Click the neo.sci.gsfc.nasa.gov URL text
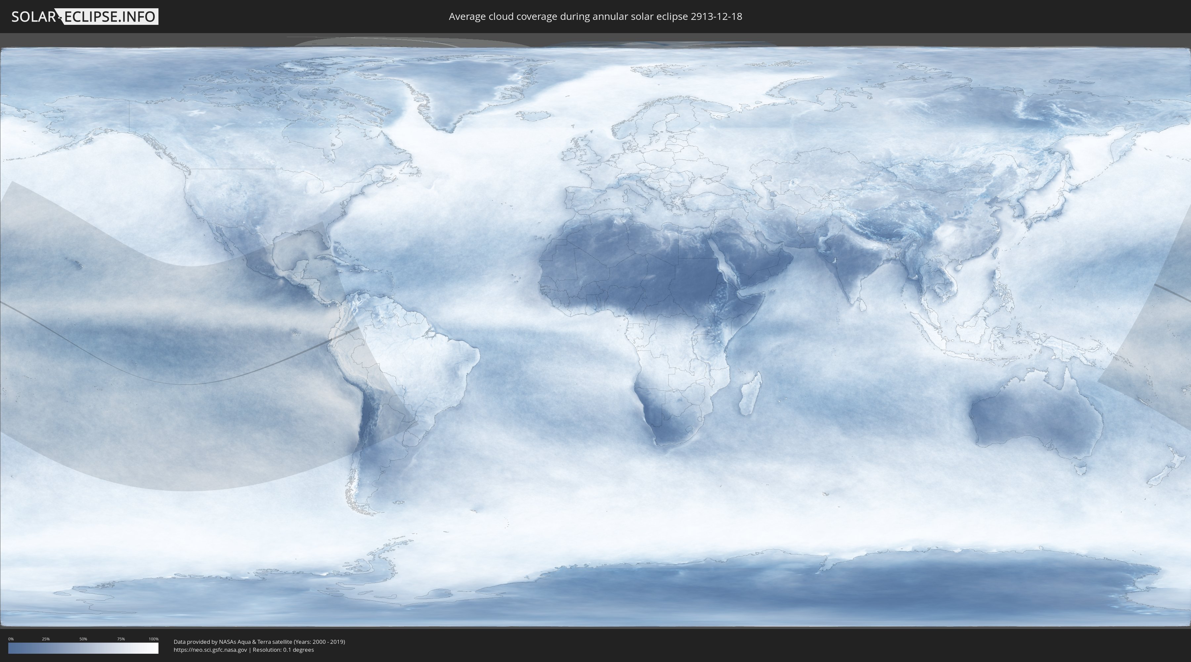The width and height of the screenshot is (1191, 662). (x=210, y=649)
